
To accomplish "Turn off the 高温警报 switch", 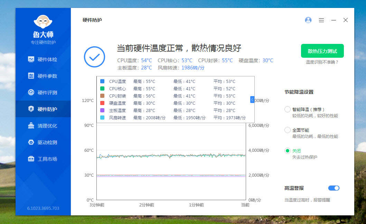I will click(x=334, y=188).
